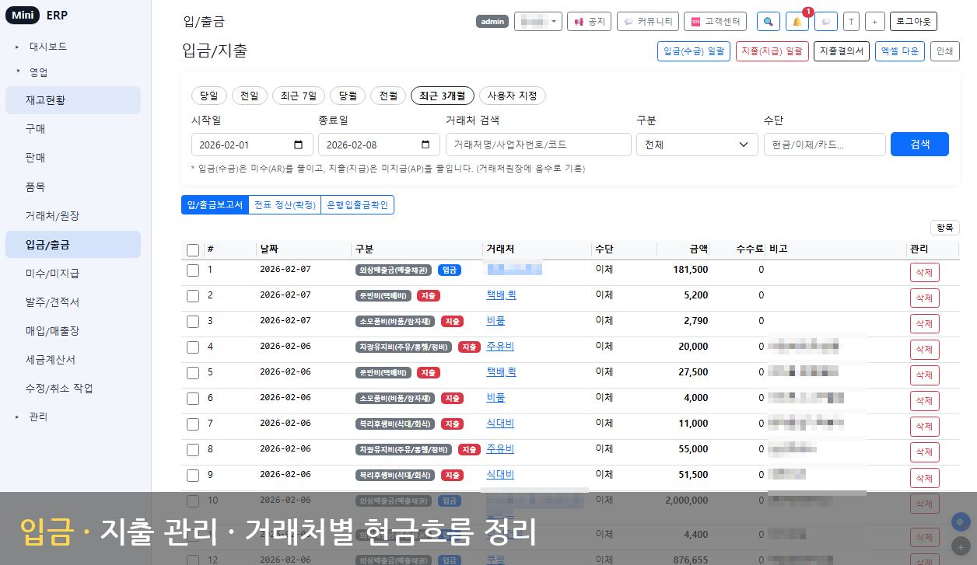Click amount 181,500 in row 1

(691, 270)
